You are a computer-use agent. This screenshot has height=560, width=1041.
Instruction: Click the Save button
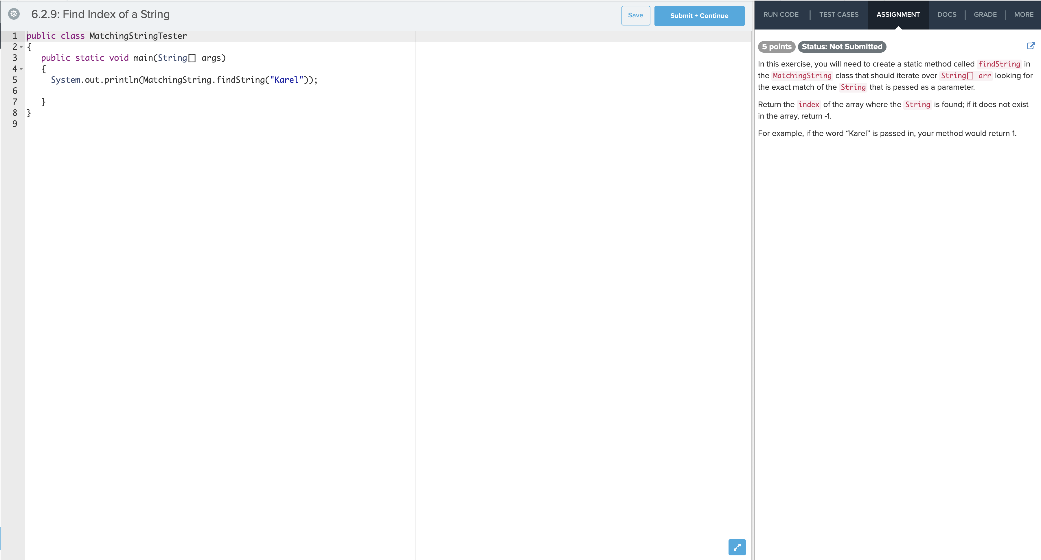[x=635, y=15]
